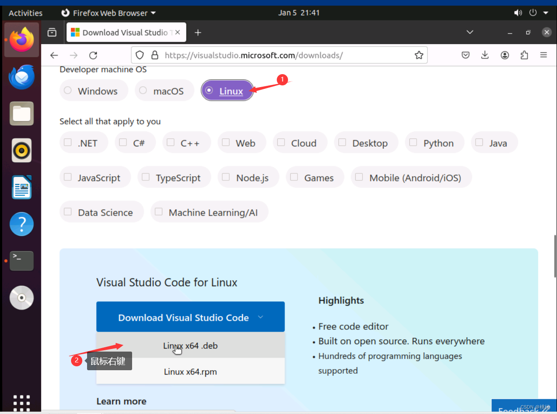Save the page to Pocket
This screenshot has height=414, width=557.
click(x=465, y=55)
